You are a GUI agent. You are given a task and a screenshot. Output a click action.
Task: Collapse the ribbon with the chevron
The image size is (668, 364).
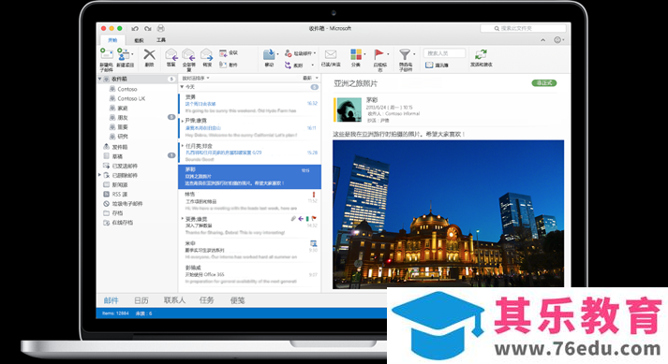(x=542, y=40)
